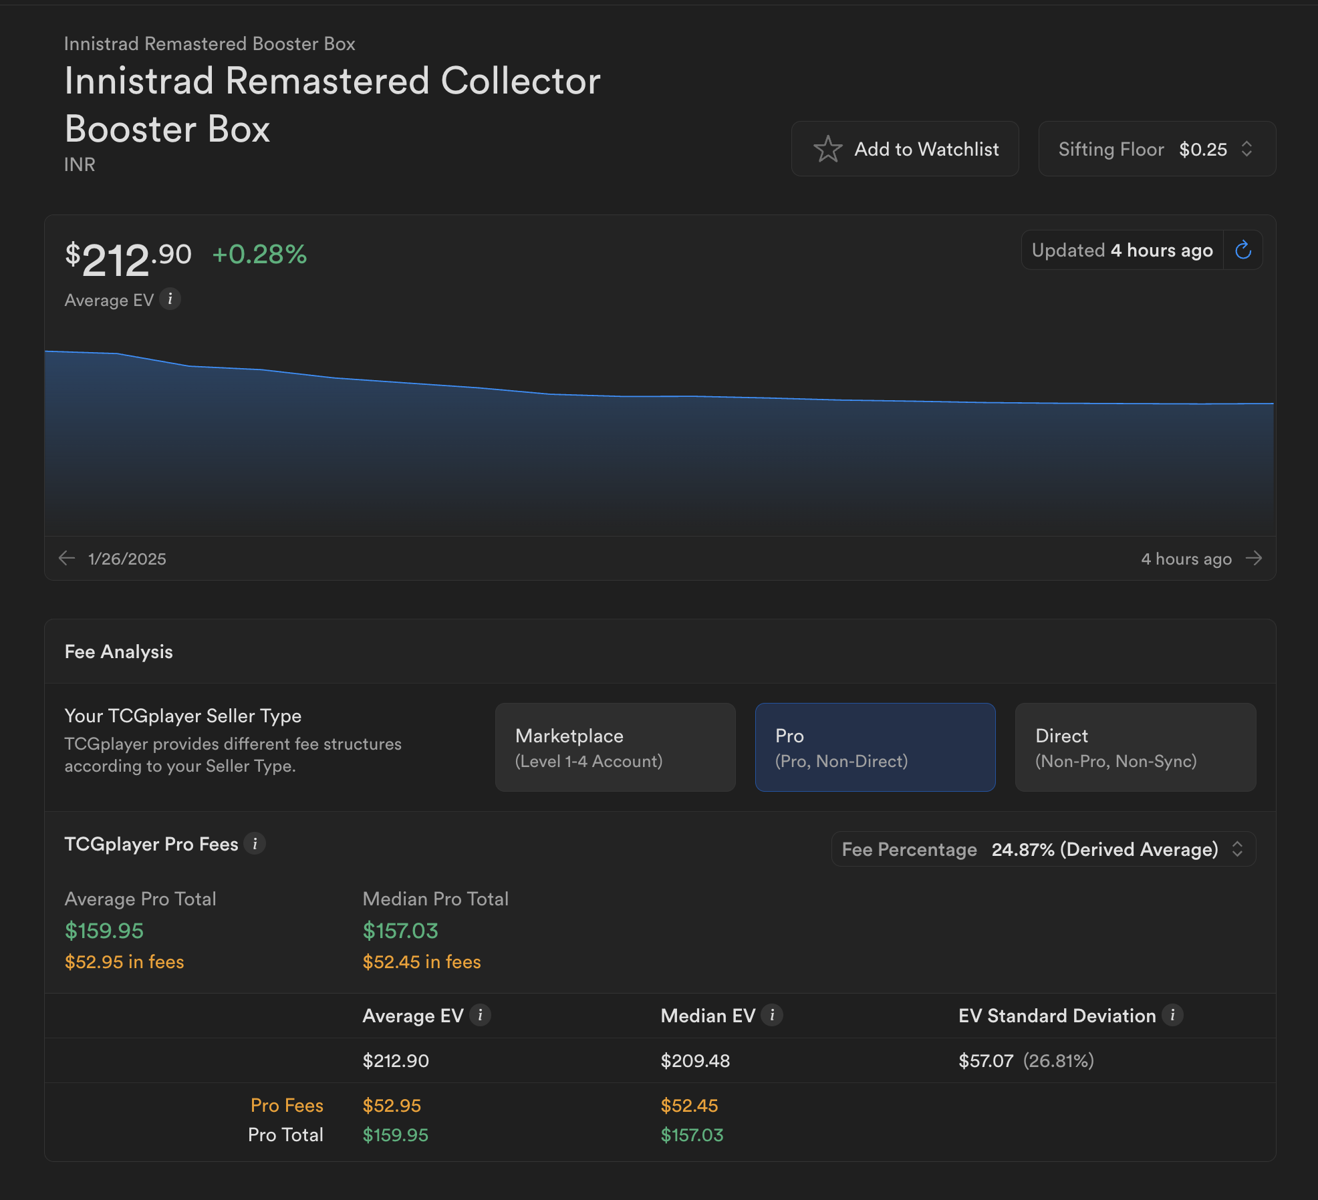Viewport: 1318px width, 1200px height.
Task: Click the INR set code label
Action: pyautogui.click(x=80, y=164)
